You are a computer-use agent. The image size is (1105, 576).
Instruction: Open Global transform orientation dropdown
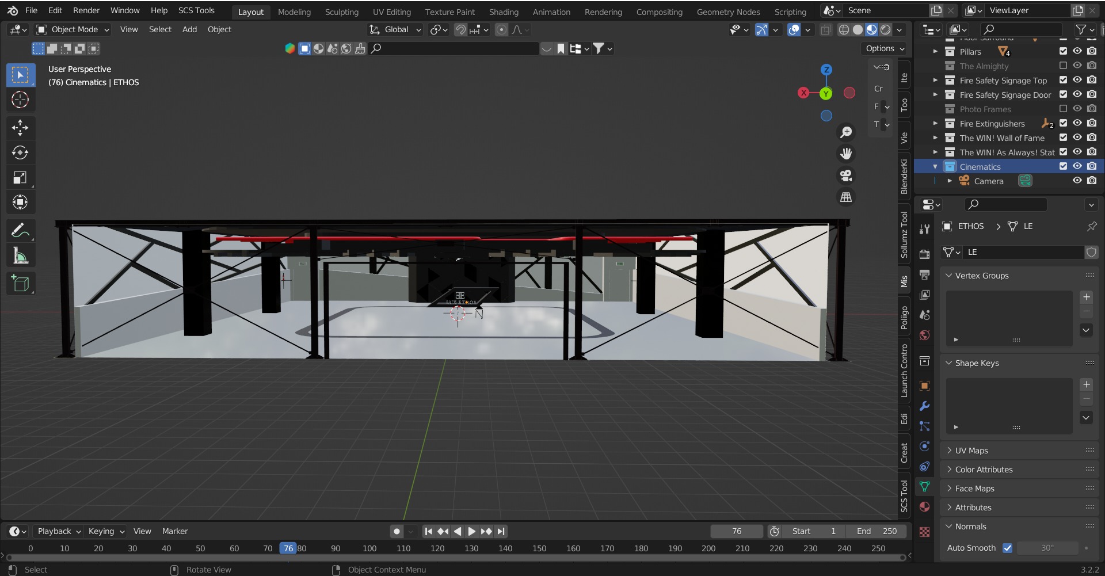pos(395,29)
